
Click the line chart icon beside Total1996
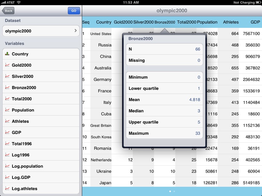coord(7,143)
